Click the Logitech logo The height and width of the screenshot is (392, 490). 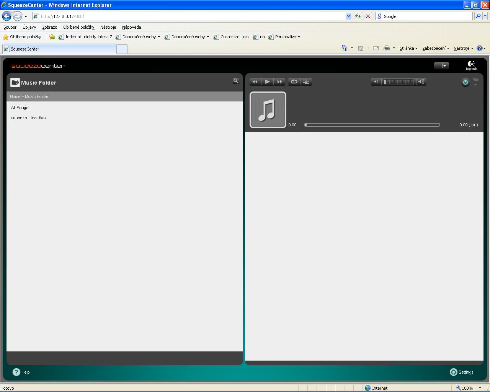coord(471,65)
